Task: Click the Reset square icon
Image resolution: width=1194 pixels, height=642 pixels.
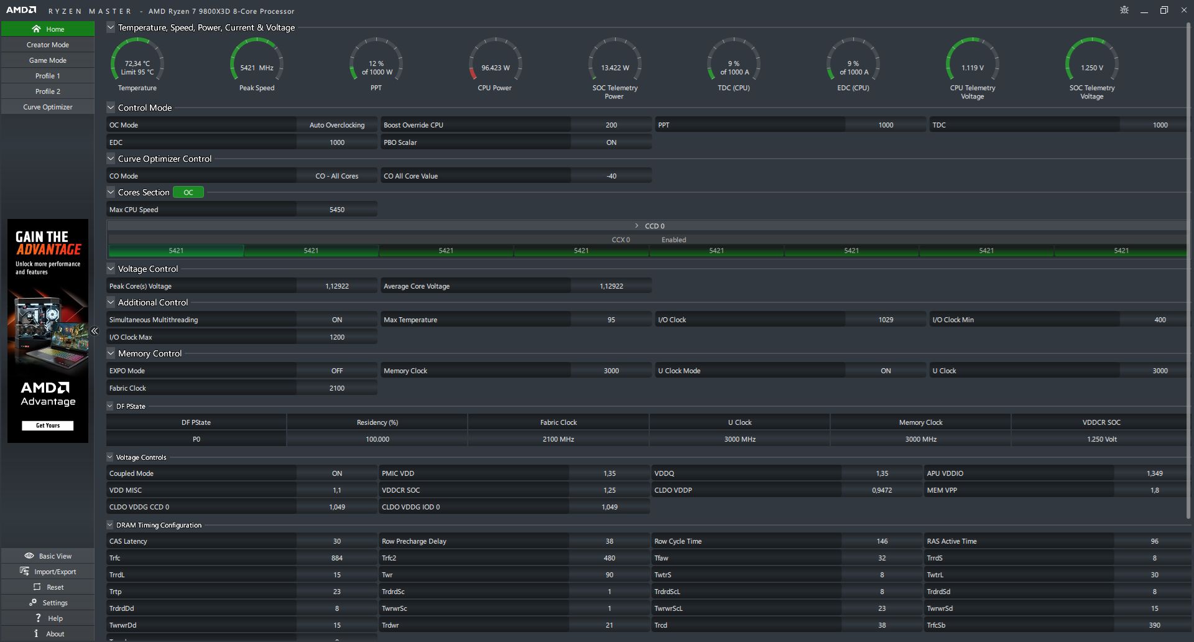Action: [37, 587]
